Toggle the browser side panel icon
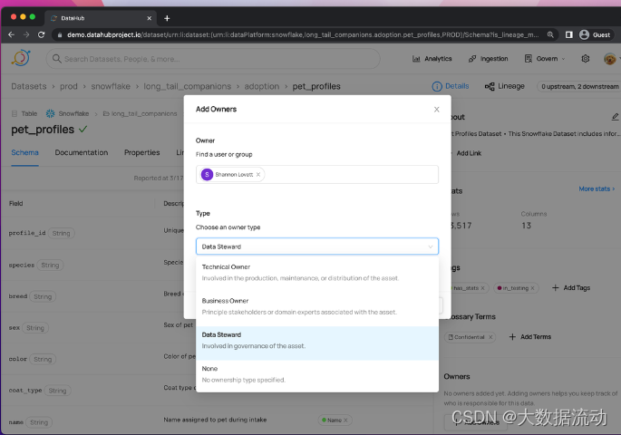The height and width of the screenshot is (435, 621). tap(569, 34)
